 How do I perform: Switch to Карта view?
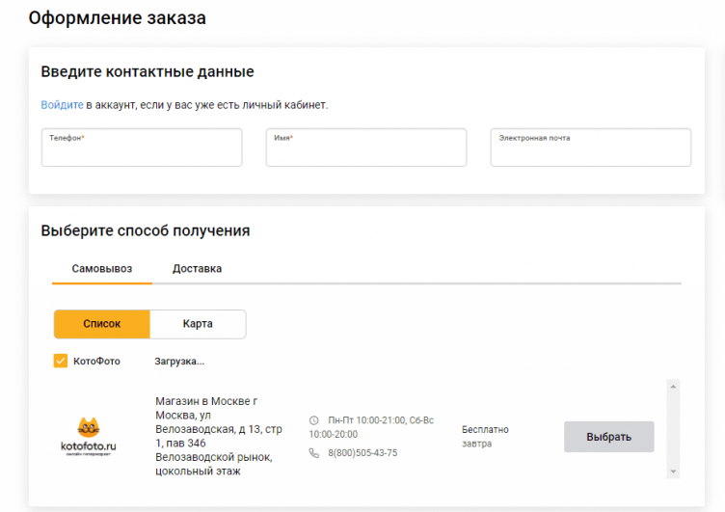click(x=198, y=324)
